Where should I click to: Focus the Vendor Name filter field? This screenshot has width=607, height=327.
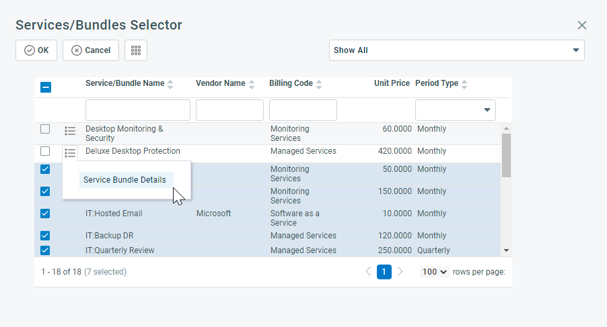tap(229, 110)
